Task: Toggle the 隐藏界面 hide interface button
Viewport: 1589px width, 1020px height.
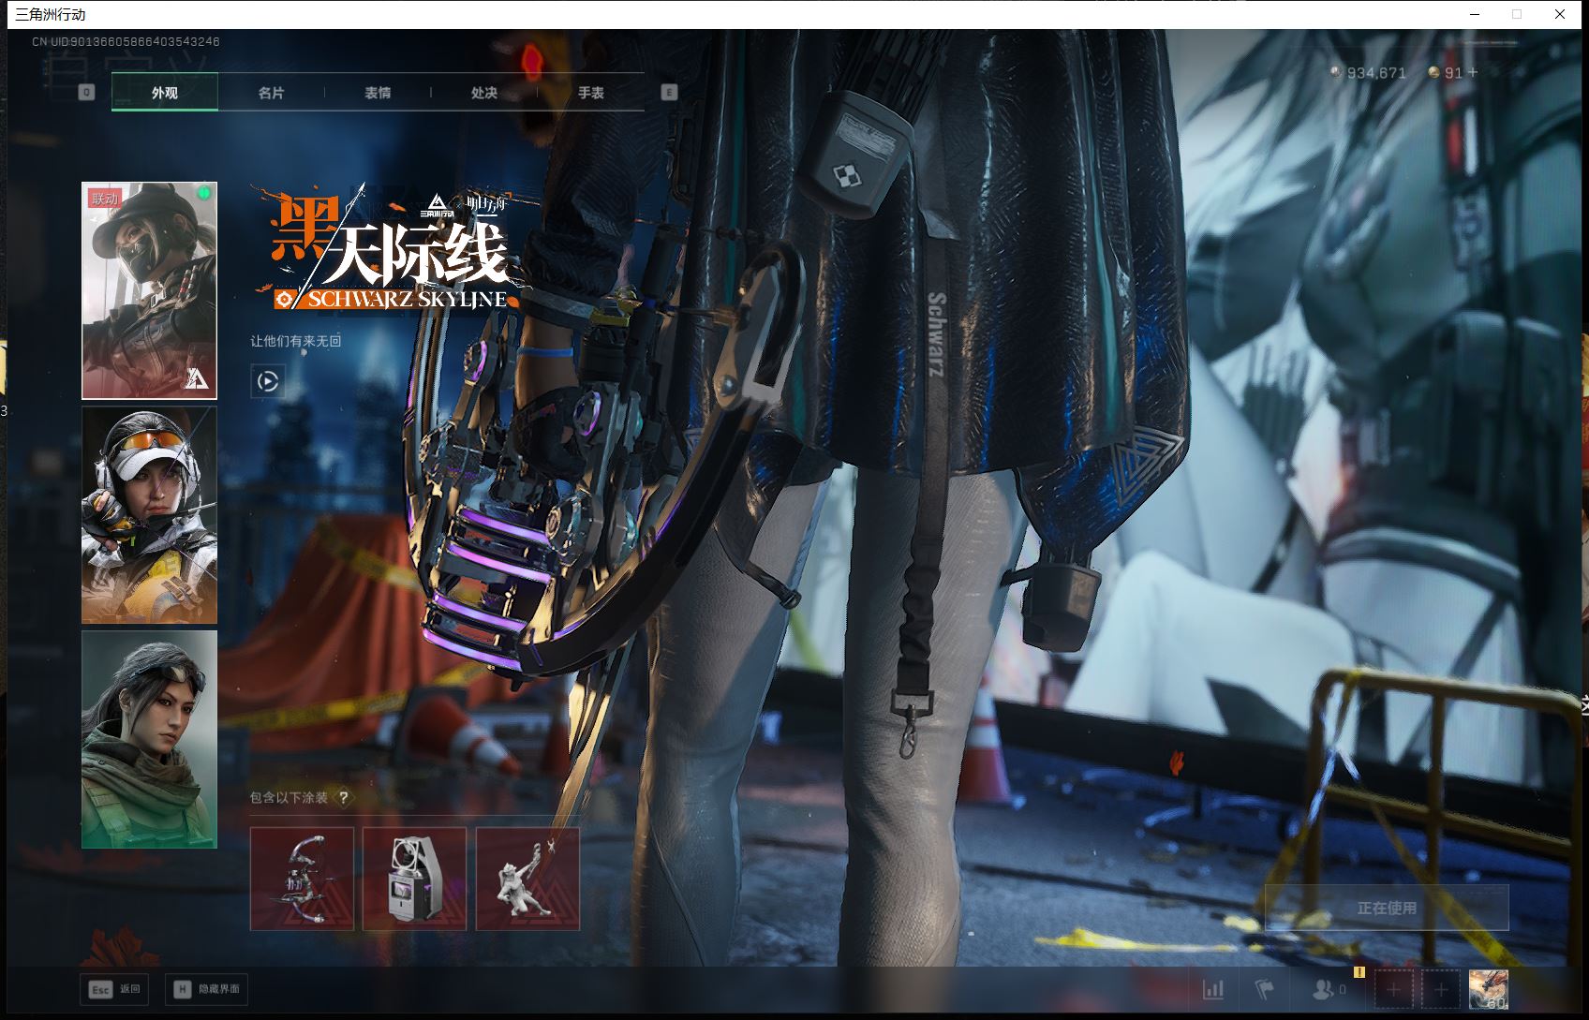Action: pyautogui.click(x=207, y=989)
